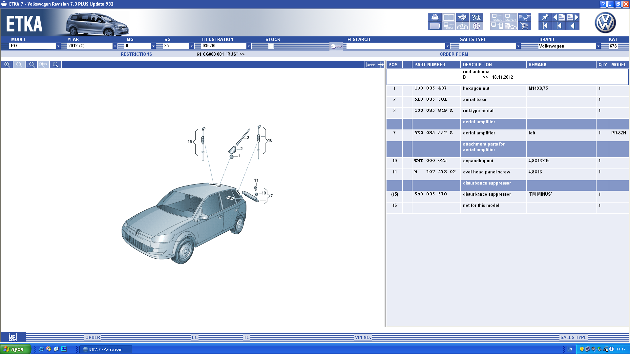The width and height of the screenshot is (630, 354).
Task: Select the zoom region magnifier tool
Action: [31, 65]
